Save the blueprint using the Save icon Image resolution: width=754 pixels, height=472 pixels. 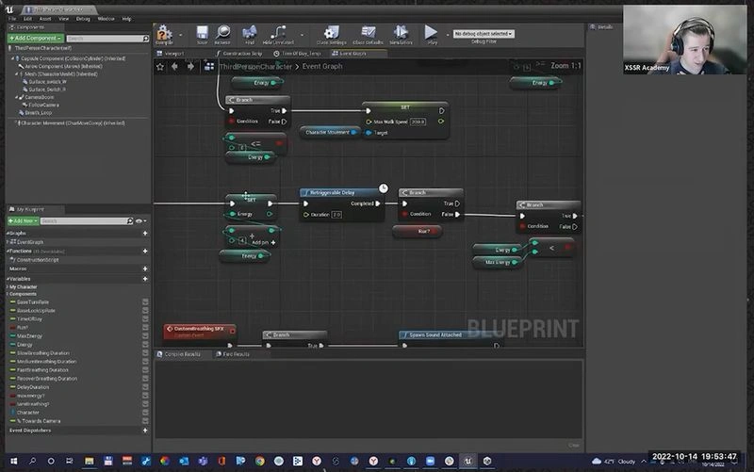202,34
